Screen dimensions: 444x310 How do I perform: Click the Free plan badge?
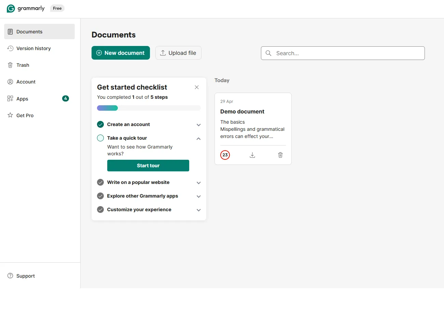click(x=57, y=8)
